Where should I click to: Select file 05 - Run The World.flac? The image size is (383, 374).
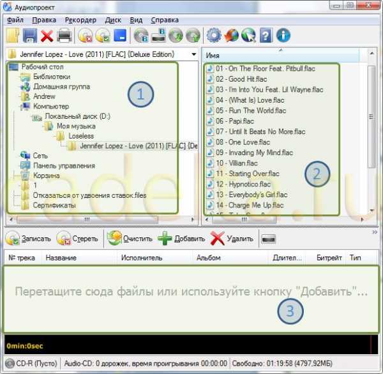[x=251, y=110]
